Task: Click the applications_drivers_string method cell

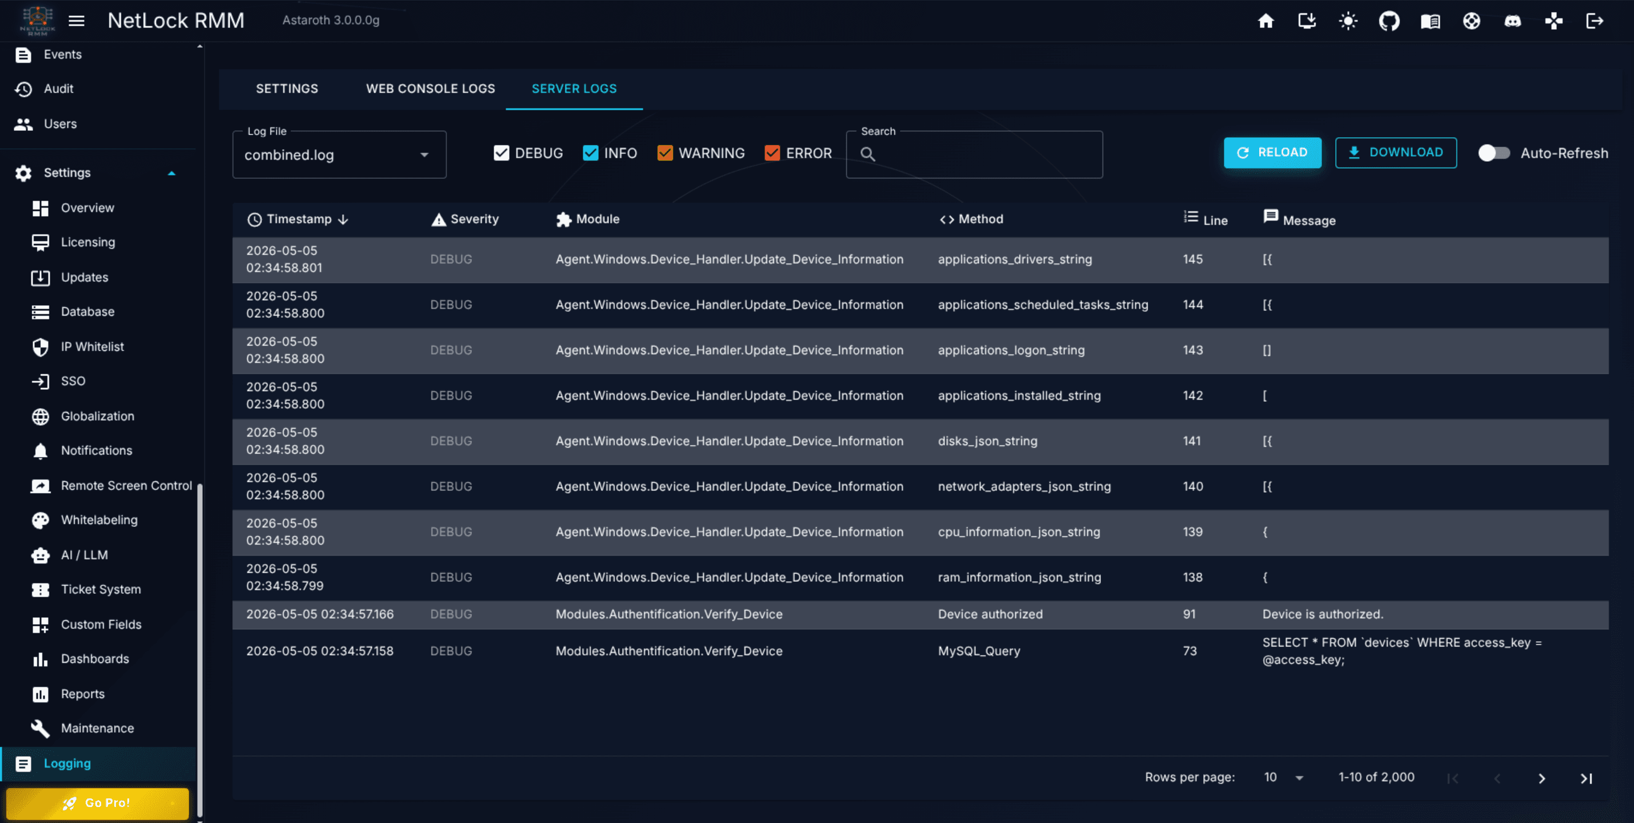Action: [x=1014, y=259]
